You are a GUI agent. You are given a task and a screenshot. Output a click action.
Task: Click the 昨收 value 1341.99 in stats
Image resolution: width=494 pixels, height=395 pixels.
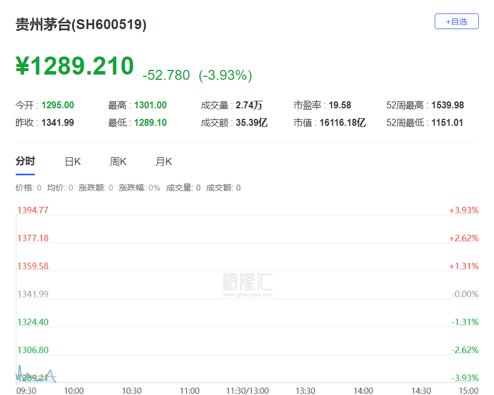58,122
